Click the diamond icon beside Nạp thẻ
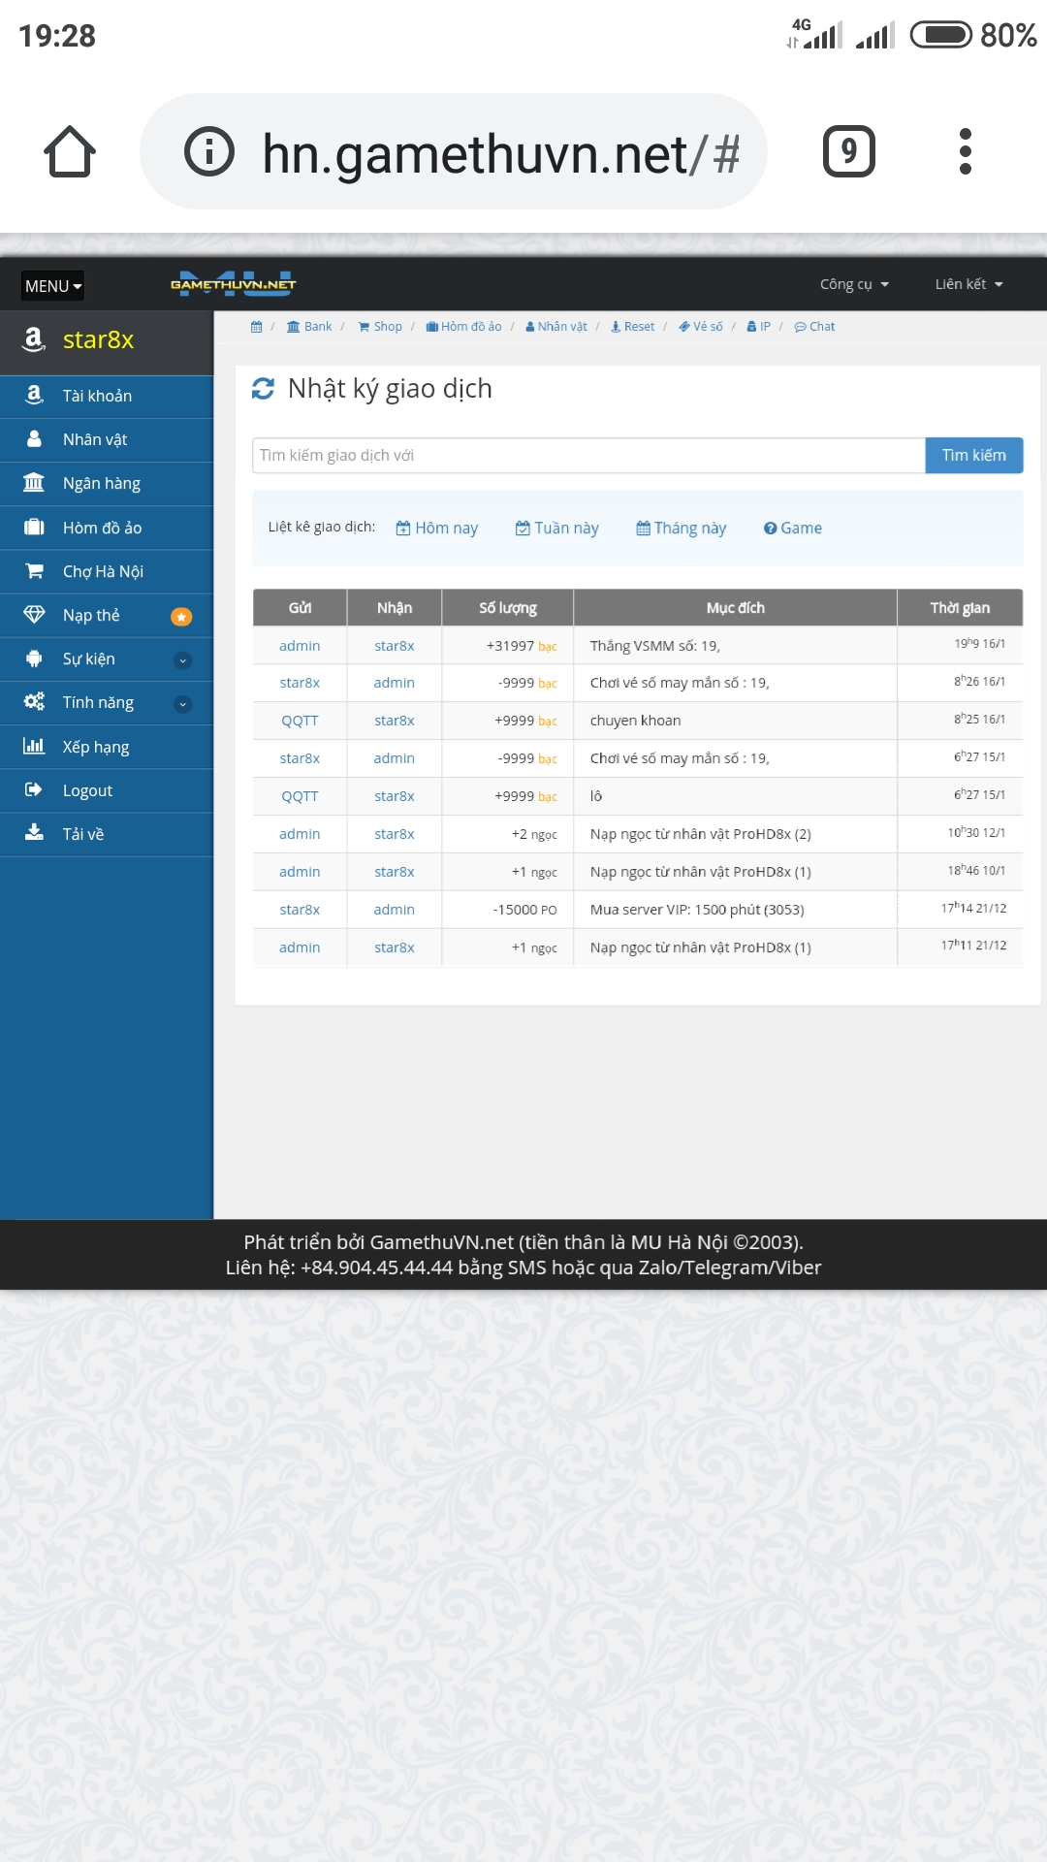This screenshot has width=1047, height=1862. (x=34, y=614)
